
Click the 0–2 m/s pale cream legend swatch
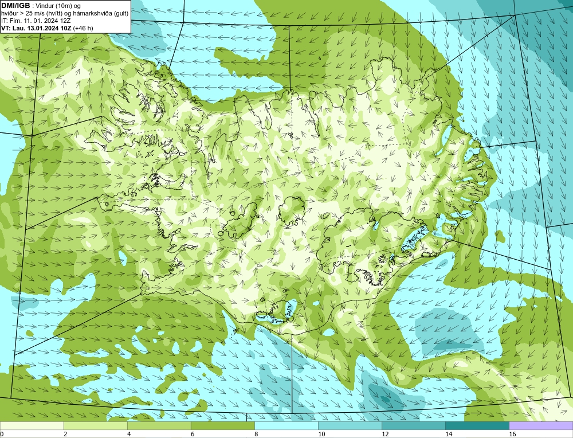[x=32, y=425]
